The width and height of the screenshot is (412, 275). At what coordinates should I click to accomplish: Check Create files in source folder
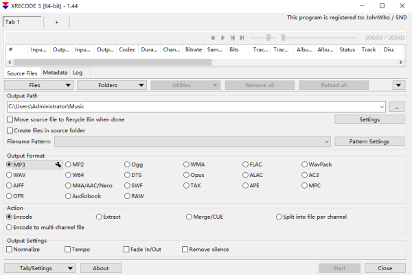(46, 130)
